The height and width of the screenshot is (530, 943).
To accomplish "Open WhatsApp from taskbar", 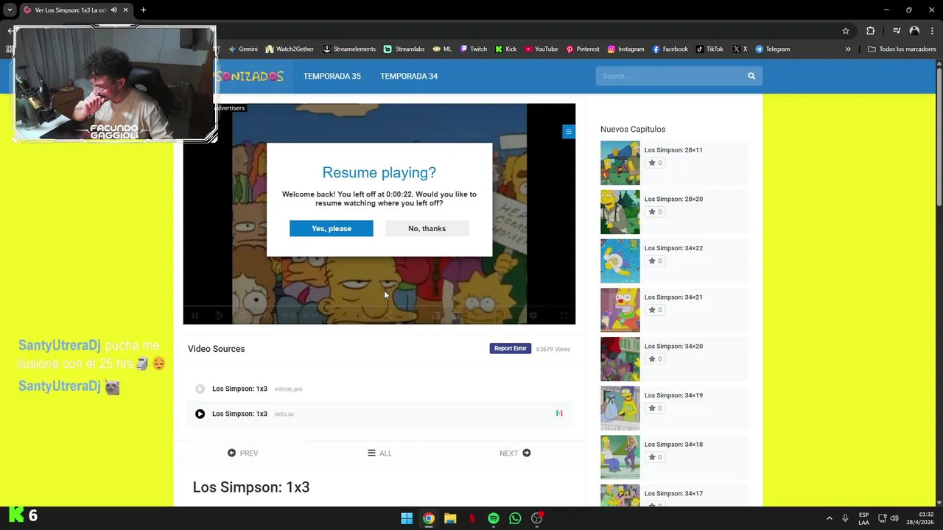I will click(515, 518).
